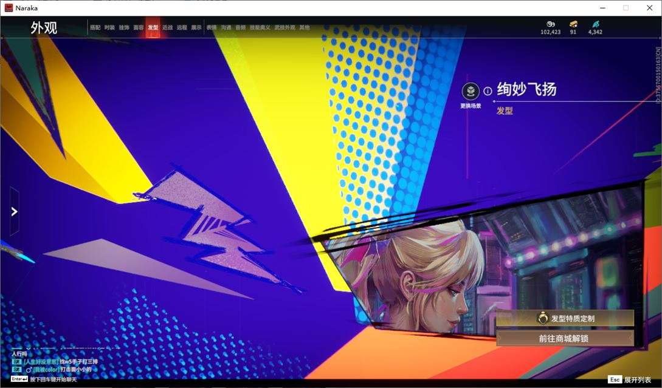Minimize the Naraka window
Viewport: 662px width, 388px height.
coord(603,8)
